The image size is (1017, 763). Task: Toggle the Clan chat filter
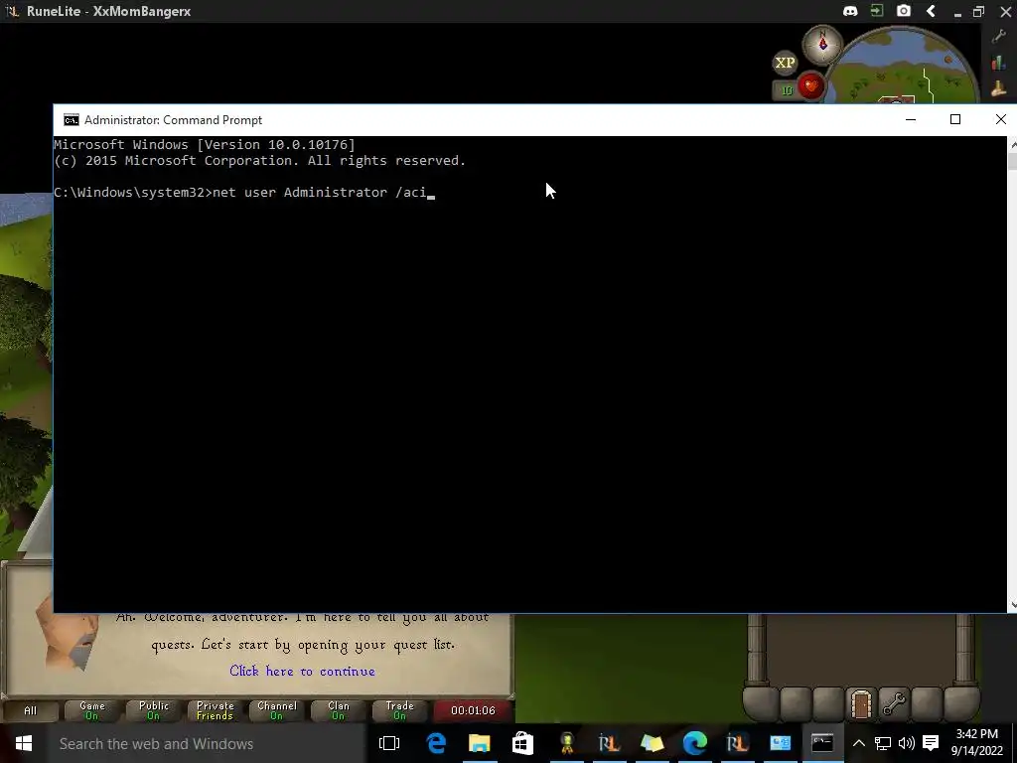338,710
